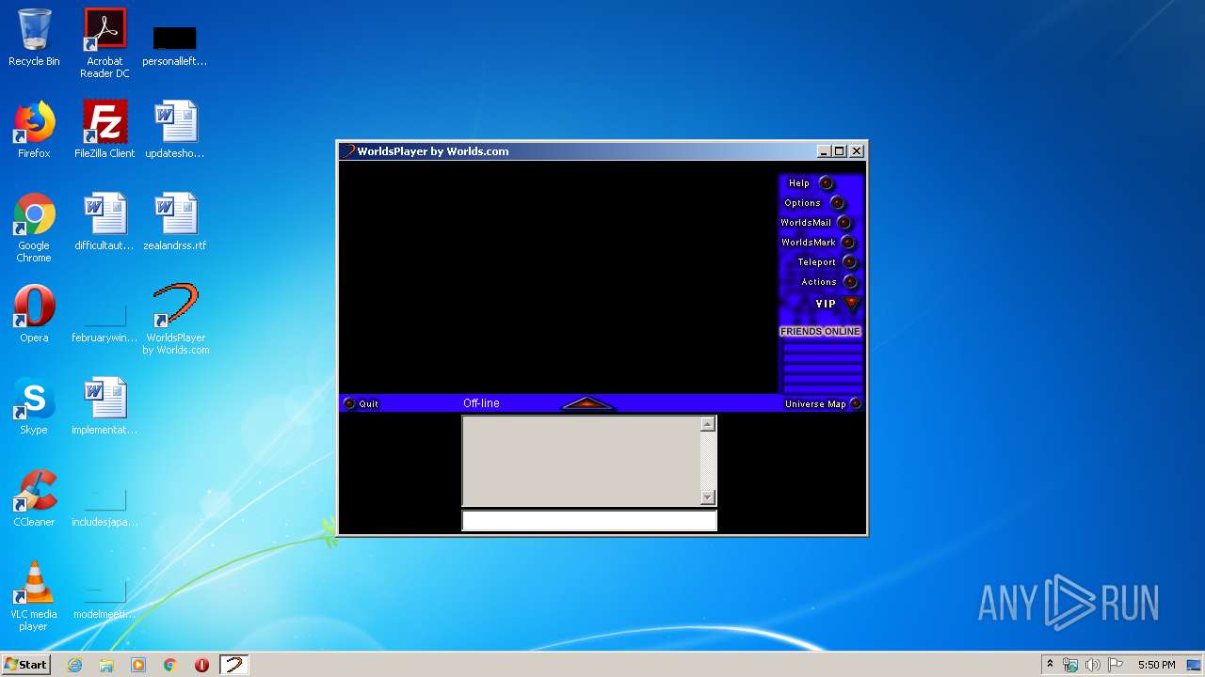Click the red triangle expander arrow

(x=587, y=403)
